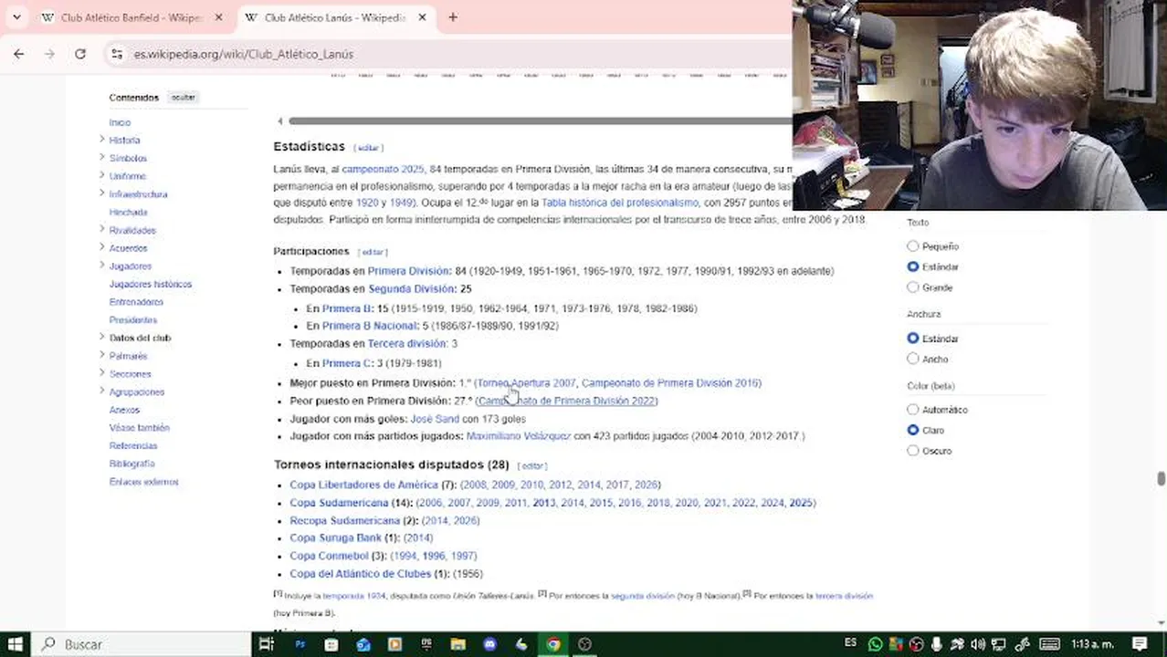Select Automático color mode
The height and width of the screenshot is (657, 1167).
click(913, 410)
